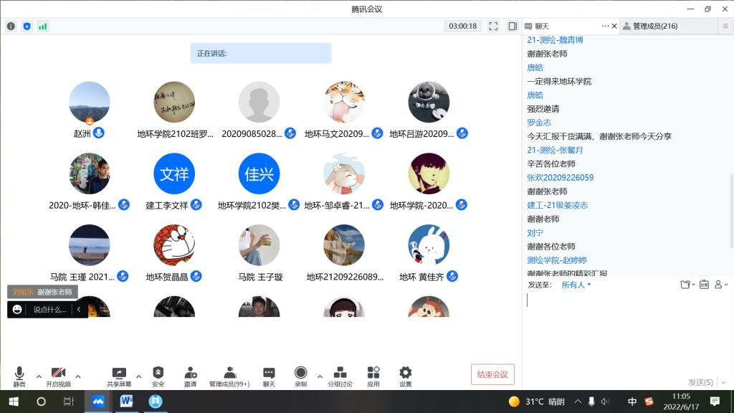This screenshot has height=413, width=734.
Task: Click the meeting info icon at top-left
Action: tap(11, 26)
